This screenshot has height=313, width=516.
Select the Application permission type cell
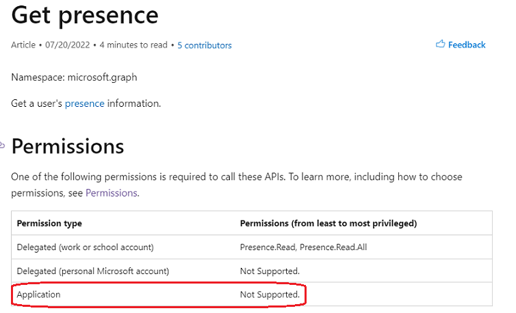click(39, 295)
